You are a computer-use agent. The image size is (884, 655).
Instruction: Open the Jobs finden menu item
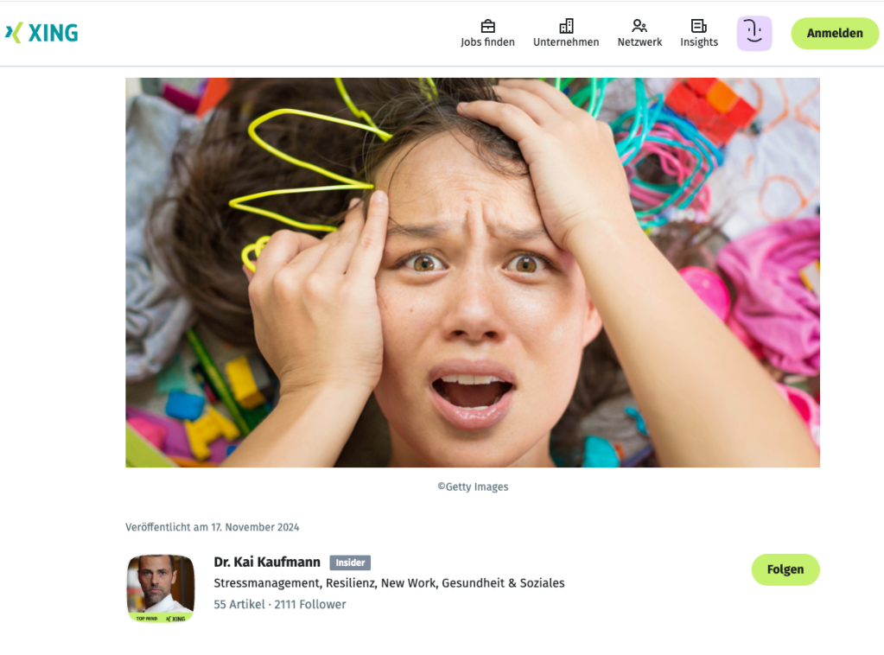[x=487, y=42]
